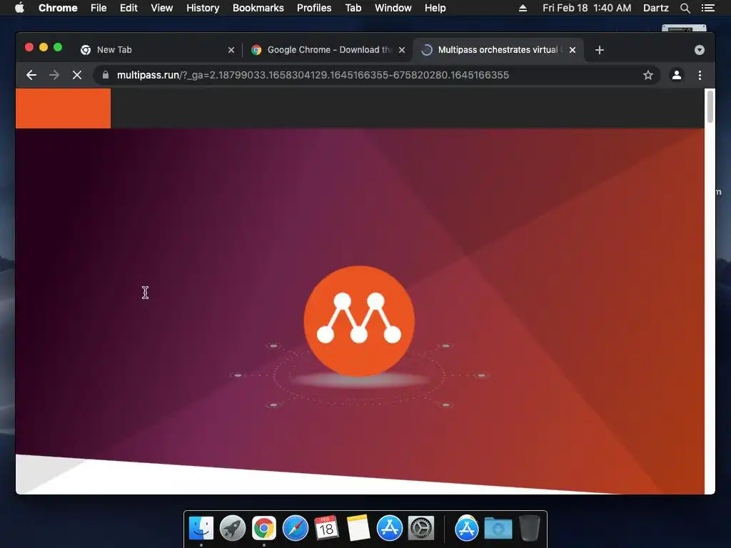This screenshot has width=731, height=548.
Task: Click the eject icon in menu bar
Action: (x=523, y=8)
